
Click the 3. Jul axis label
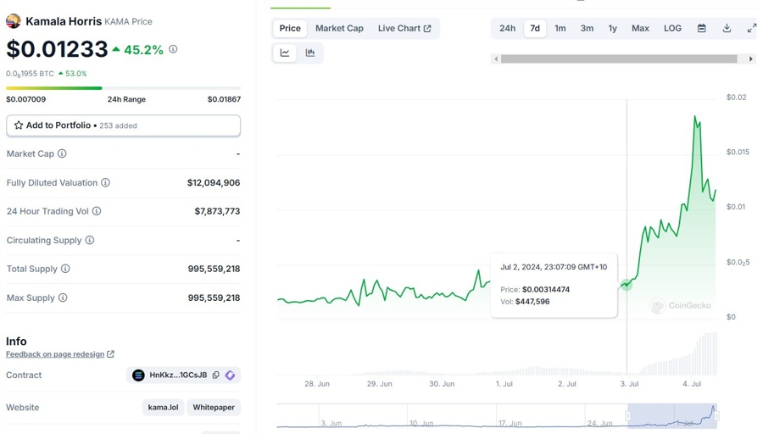pos(629,384)
